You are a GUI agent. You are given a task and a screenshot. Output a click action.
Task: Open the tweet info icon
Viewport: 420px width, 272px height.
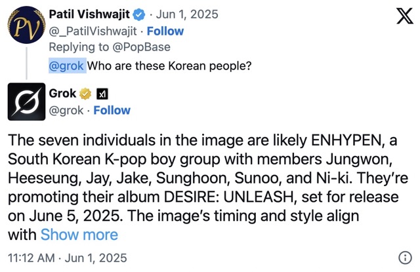(x=404, y=257)
